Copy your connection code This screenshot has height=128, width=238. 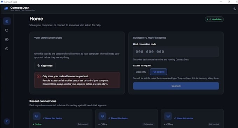(45, 66)
